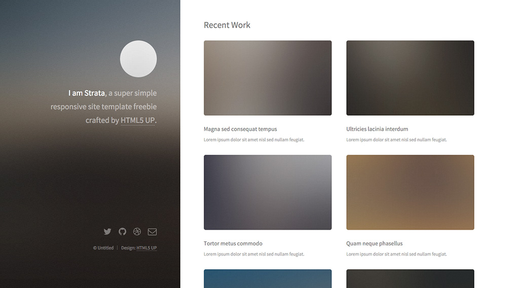Open the Quam neque phasellus thumbnail
Image resolution: width=519 pixels, height=288 pixels.
pos(410,192)
